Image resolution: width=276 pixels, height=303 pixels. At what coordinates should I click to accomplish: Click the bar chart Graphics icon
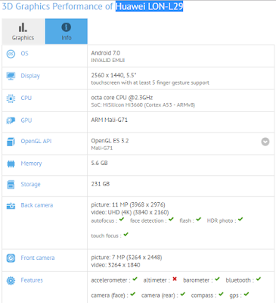point(23,27)
